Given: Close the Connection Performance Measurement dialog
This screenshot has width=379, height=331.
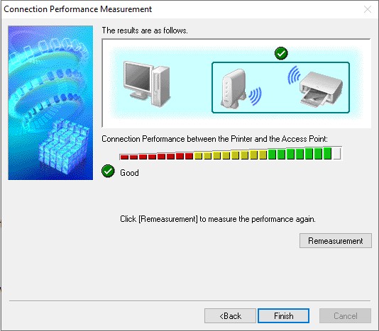Looking at the screenshot, I should click(x=368, y=9).
